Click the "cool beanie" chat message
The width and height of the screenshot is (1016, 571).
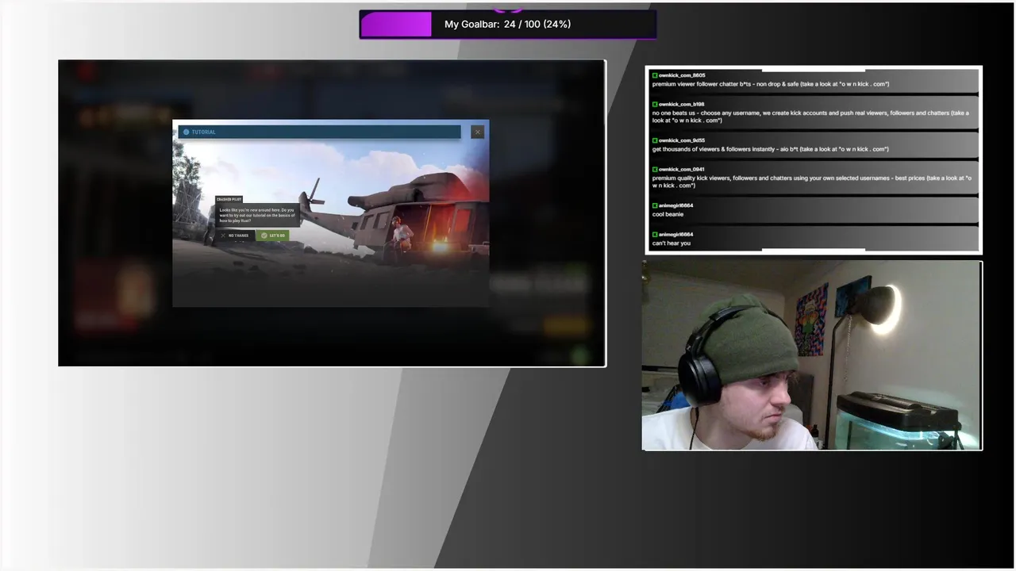click(668, 214)
